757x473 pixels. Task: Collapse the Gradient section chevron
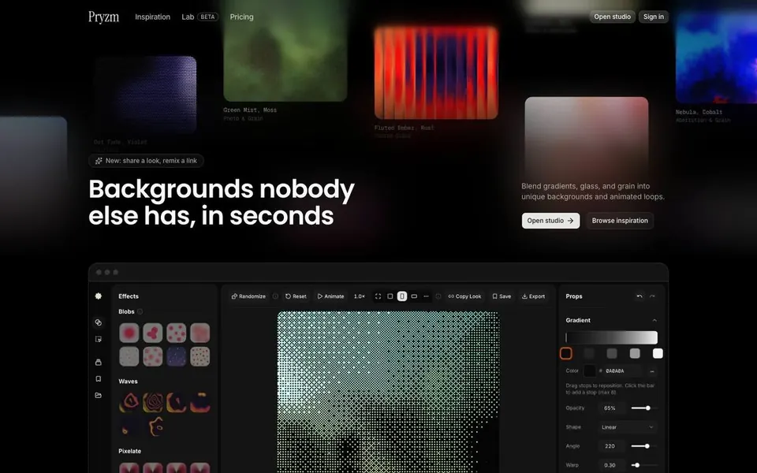tap(654, 321)
